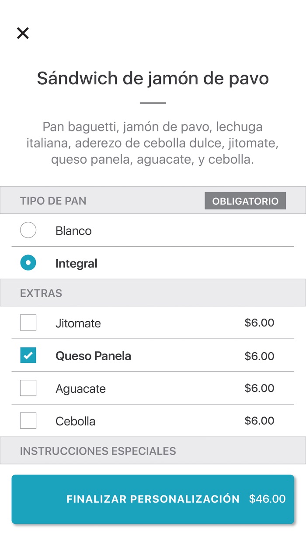
Task: Tap the Queso Panela label
Action: point(93,356)
